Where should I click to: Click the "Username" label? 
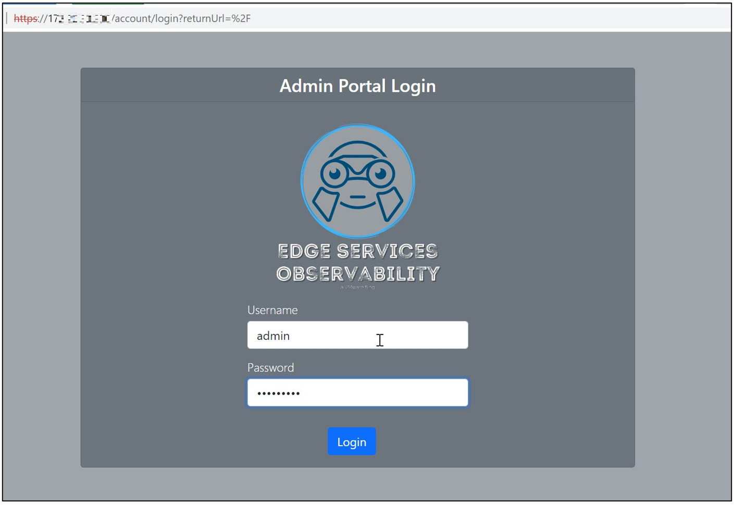coord(272,310)
